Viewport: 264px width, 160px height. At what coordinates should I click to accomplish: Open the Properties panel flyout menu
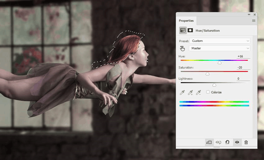point(254,20)
